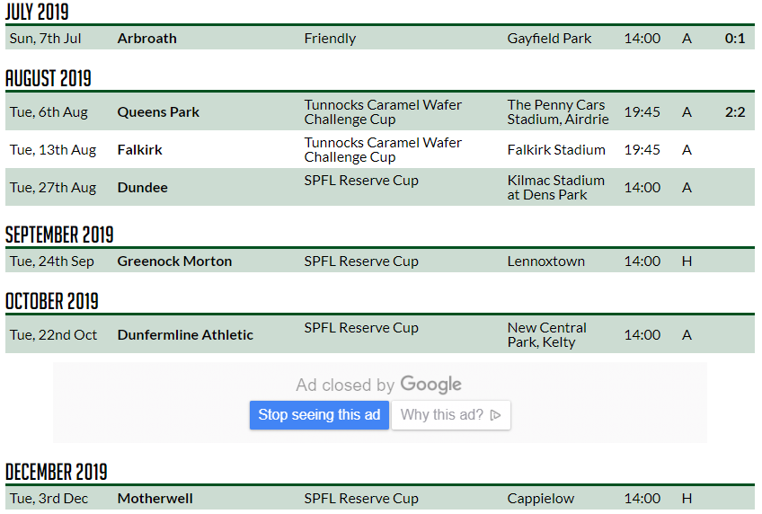This screenshot has width=762, height=514.
Task: Click the 0:1 score for Arbroath
Action: (x=735, y=39)
